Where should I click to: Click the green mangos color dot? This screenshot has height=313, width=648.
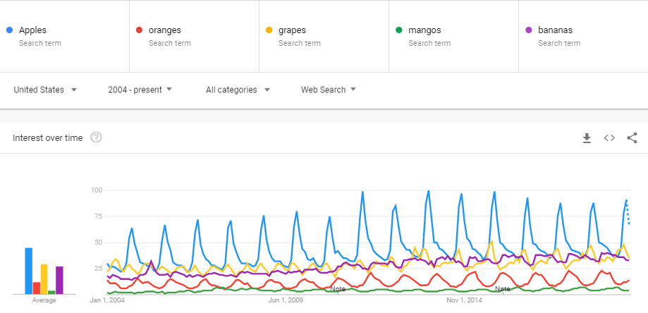pyautogui.click(x=399, y=30)
